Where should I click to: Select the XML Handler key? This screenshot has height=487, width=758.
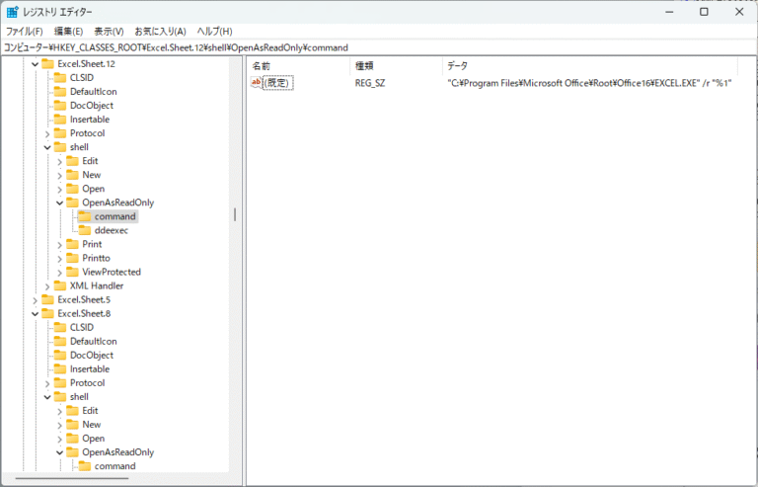pos(97,285)
